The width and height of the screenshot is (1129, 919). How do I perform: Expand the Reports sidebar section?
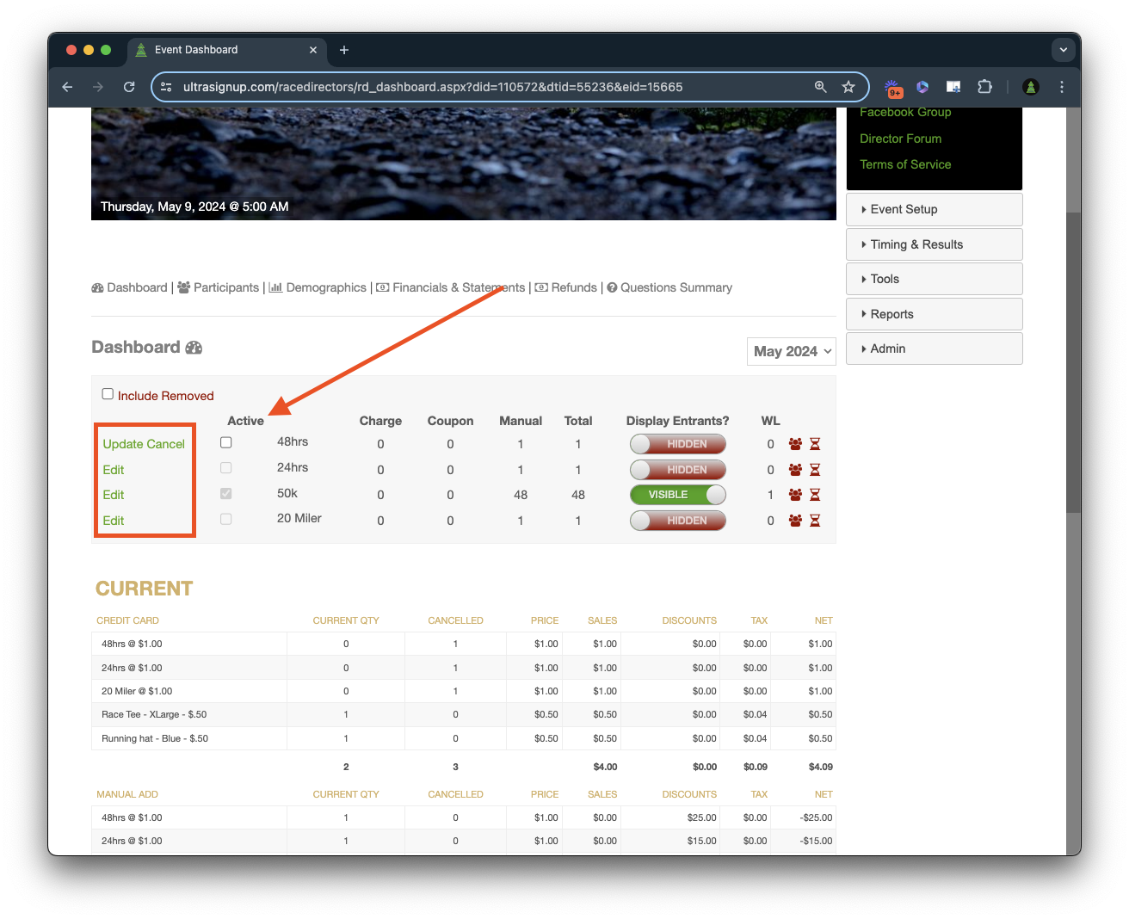click(x=935, y=314)
